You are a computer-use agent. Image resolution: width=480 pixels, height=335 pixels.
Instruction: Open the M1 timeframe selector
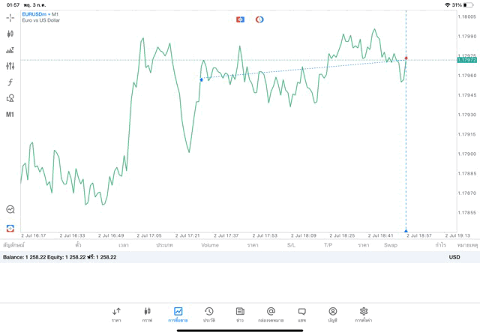(x=10, y=115)
